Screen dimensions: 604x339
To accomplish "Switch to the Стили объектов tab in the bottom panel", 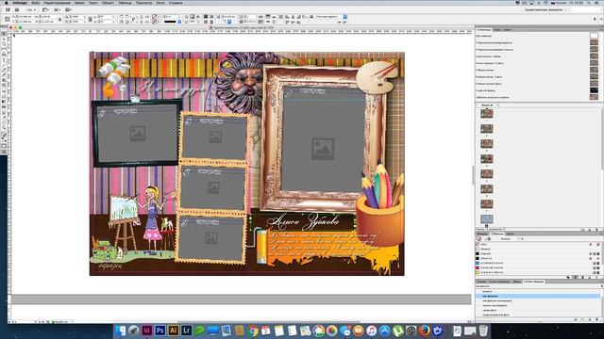I will pos(534,282).
